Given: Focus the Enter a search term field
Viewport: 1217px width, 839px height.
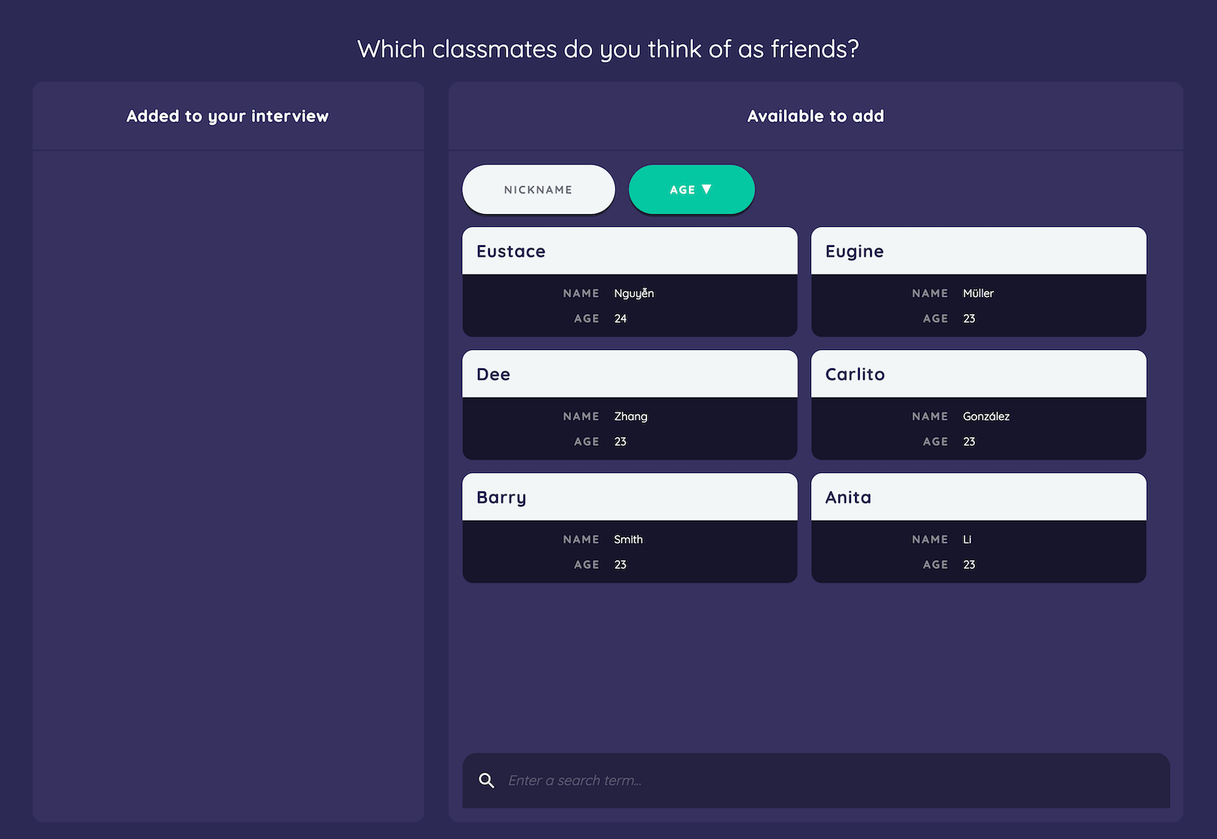Looking at the screenshot, I should [816, 781].
